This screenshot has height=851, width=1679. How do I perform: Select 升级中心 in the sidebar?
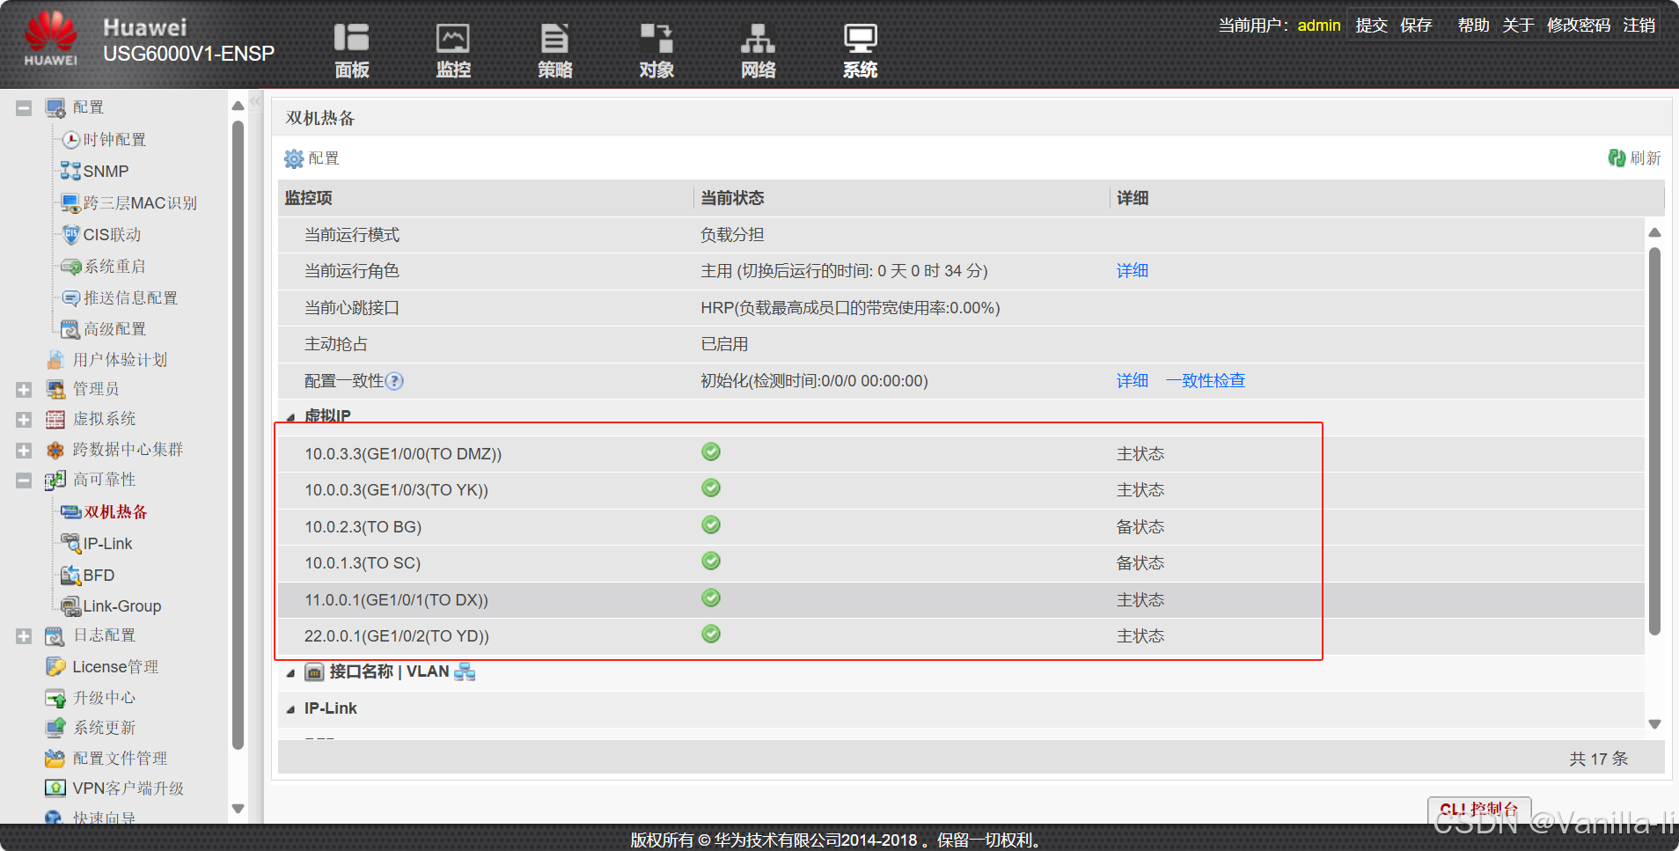point(104,697)
